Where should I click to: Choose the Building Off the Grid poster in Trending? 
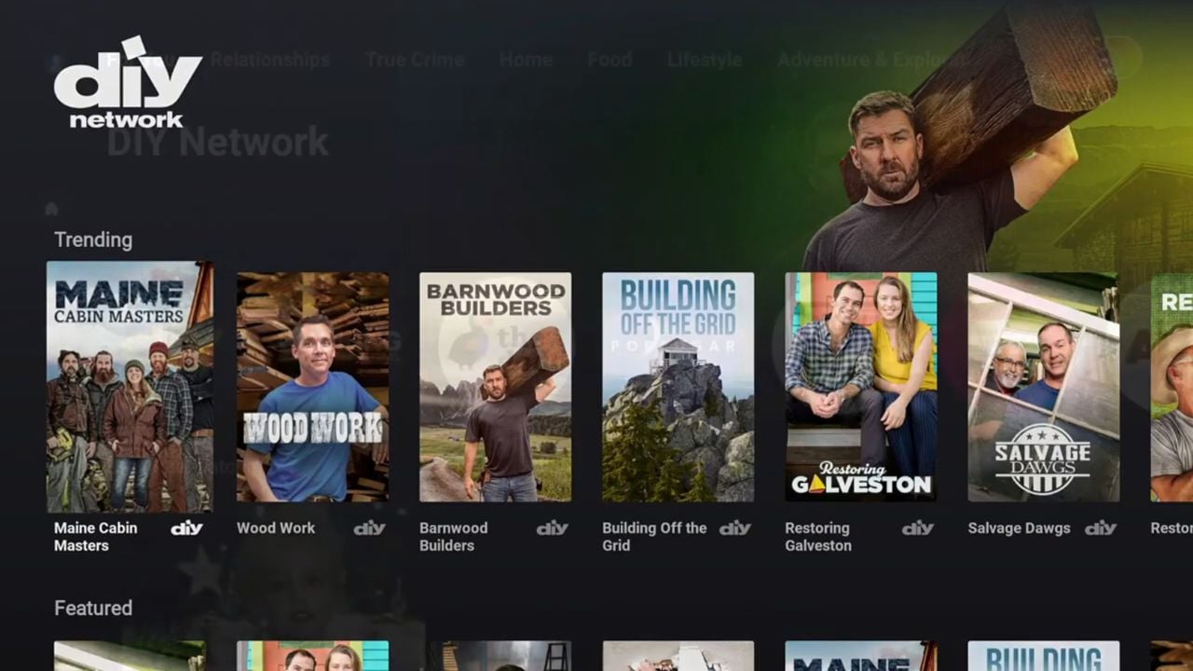[x=678, y=387]
